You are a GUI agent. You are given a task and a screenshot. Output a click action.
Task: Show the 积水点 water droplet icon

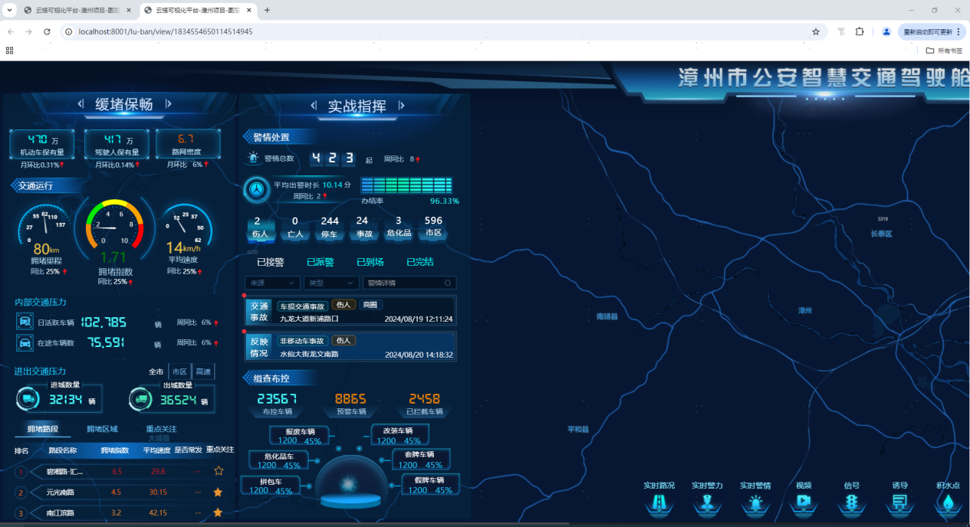(x=947, y=502)
